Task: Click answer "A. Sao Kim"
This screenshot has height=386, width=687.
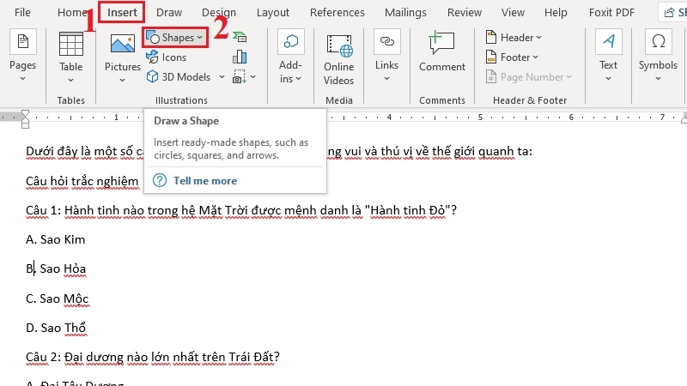Action: pos(55,239)
